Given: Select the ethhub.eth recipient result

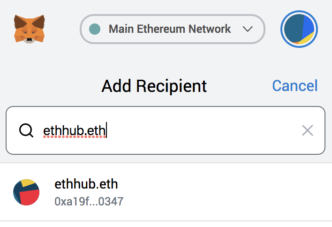Looking at the screenshot, I should coord(166,192).
